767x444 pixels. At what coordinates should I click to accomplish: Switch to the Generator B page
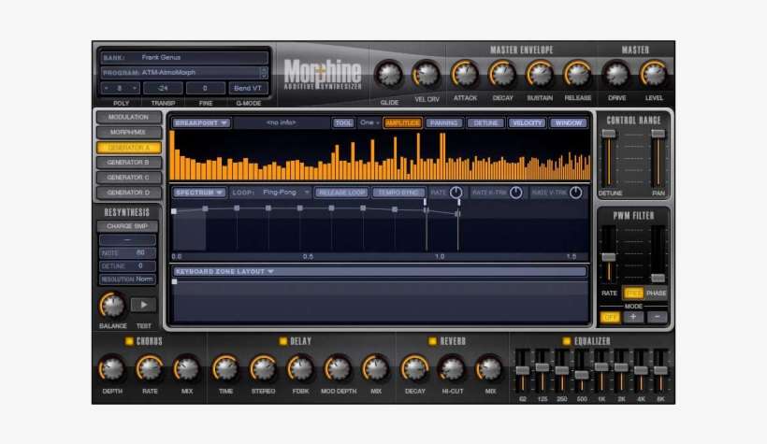pyautogui.click(x=129, y=163)
